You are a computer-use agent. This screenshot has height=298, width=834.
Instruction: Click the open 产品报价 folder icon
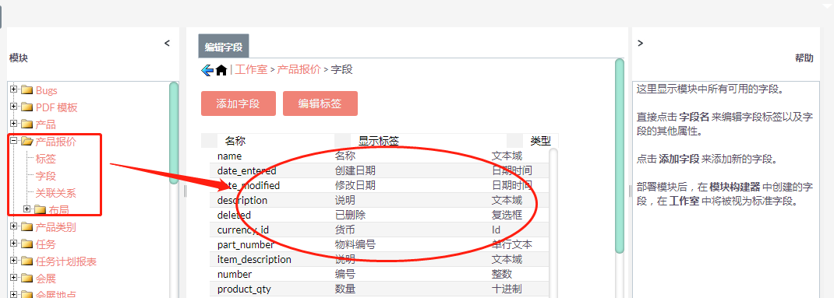(27, 142)
